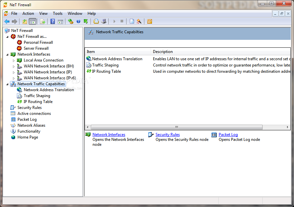Screen dimensions: 294x207
Task: Click horizontal scrollbar right arrow
Action: pyautogui.click(x=288, y=127)
